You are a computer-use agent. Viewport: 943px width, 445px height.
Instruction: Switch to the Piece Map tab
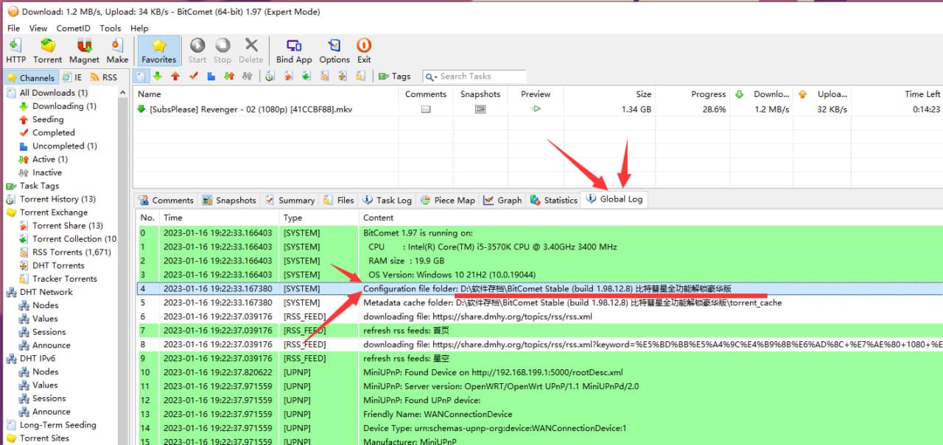[x=448, y=200]
